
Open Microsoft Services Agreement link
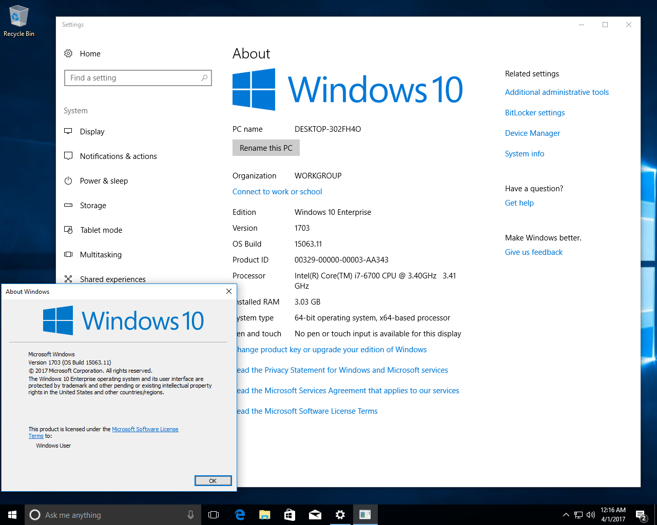coord(348,391)
